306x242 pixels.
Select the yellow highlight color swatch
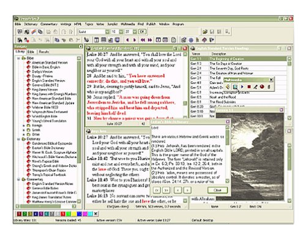[74, 214]
